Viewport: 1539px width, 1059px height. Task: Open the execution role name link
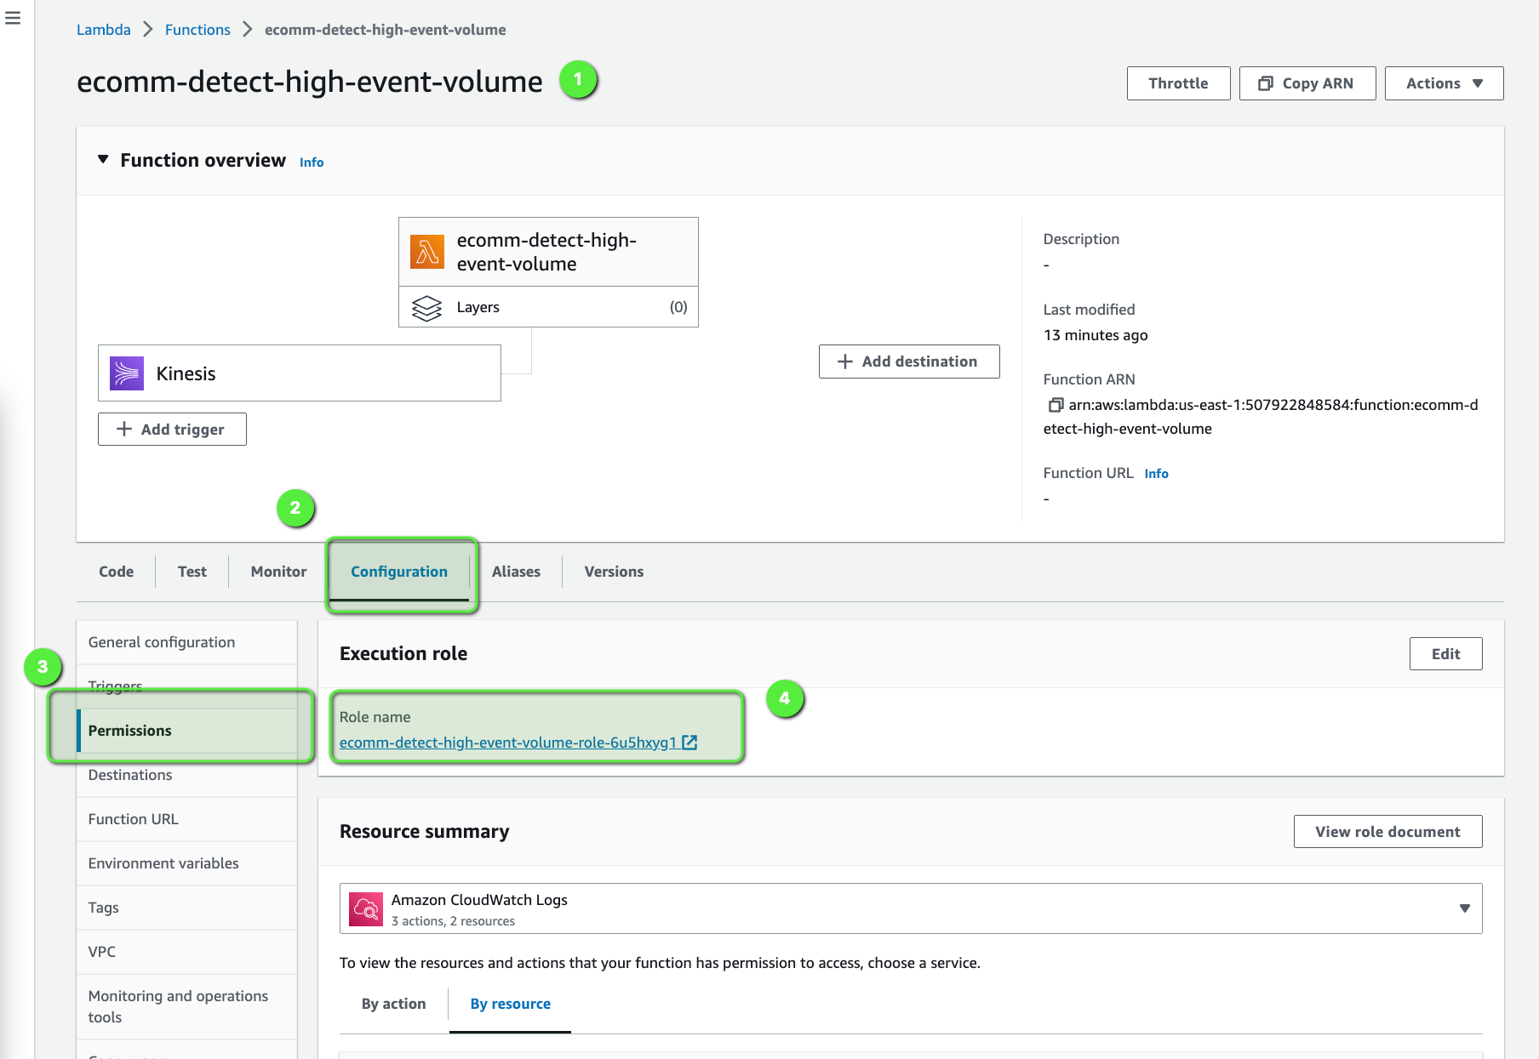(508, 743)
